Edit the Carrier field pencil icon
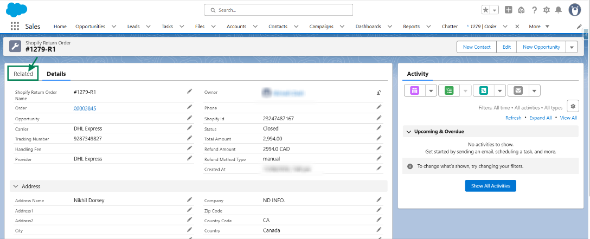590x239 pixels. pos(190,128)
